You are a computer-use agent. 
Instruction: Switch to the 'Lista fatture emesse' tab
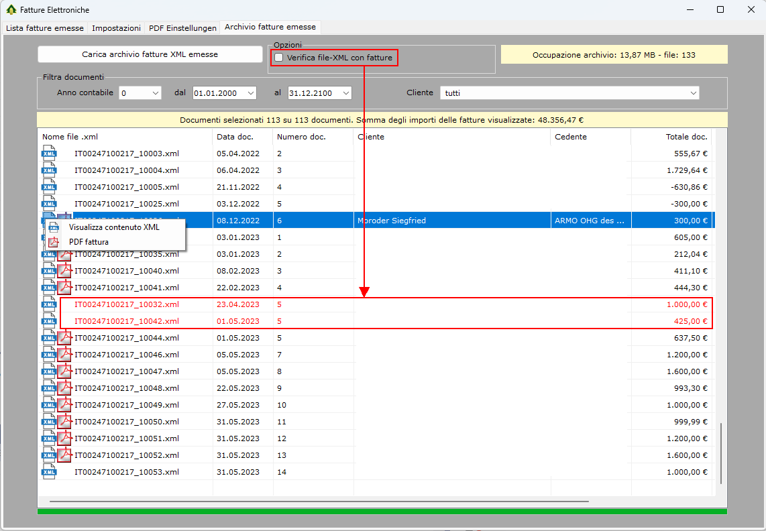45,28
